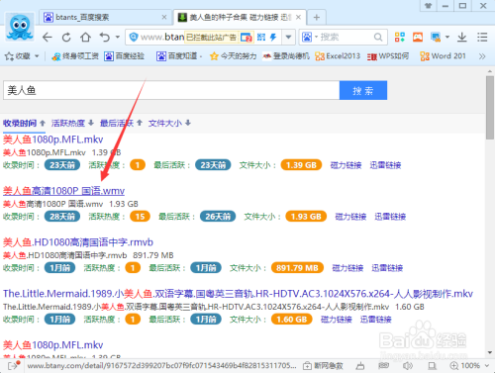495x373 pixels.
Task: Expand the screenshot tool dropdown arrow
Action: (x=447, y=37)
